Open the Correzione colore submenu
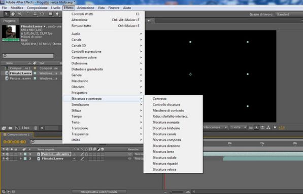This screenshot has height=194, width=303. tap(104, 57)
